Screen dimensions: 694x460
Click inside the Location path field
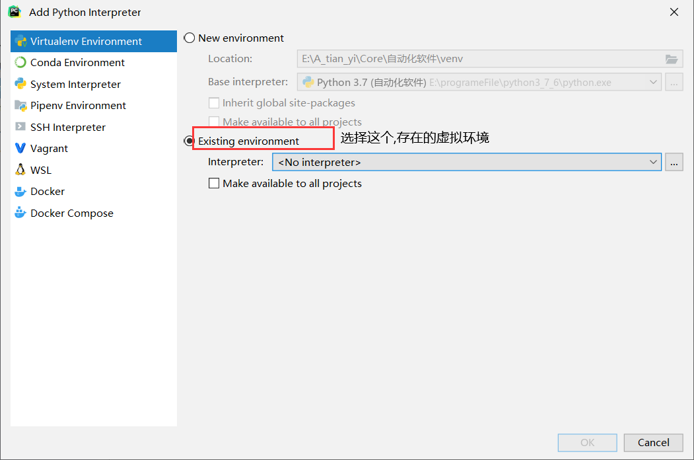pyautogui.click(x=462, y=59)
